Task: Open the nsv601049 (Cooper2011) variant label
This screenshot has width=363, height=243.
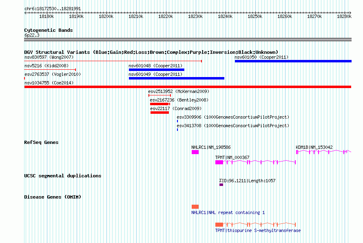Action: (155, 74)
